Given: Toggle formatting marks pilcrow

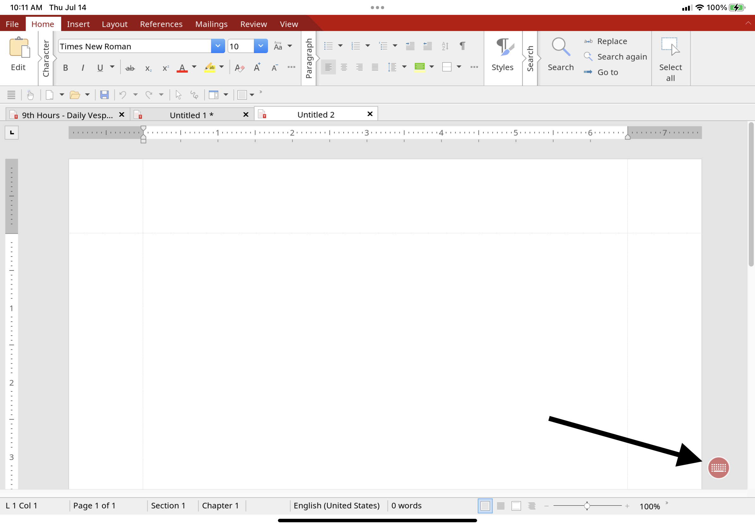Looking at the screenshot, I should 462,46.
